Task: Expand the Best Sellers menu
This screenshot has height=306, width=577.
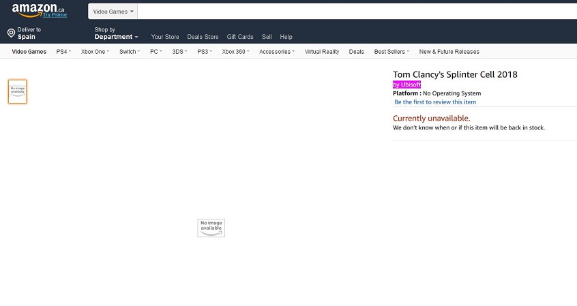Action: point(391,52)
